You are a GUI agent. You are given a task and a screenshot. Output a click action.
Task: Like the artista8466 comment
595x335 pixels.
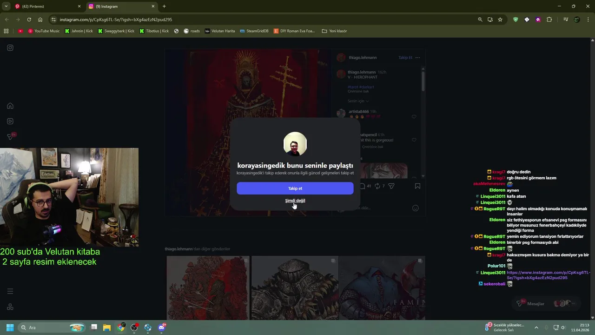[414, 117]
